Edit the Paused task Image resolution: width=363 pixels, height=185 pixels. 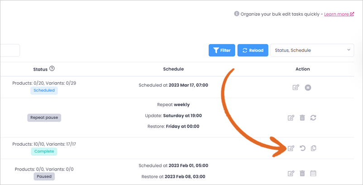point(291,173)
